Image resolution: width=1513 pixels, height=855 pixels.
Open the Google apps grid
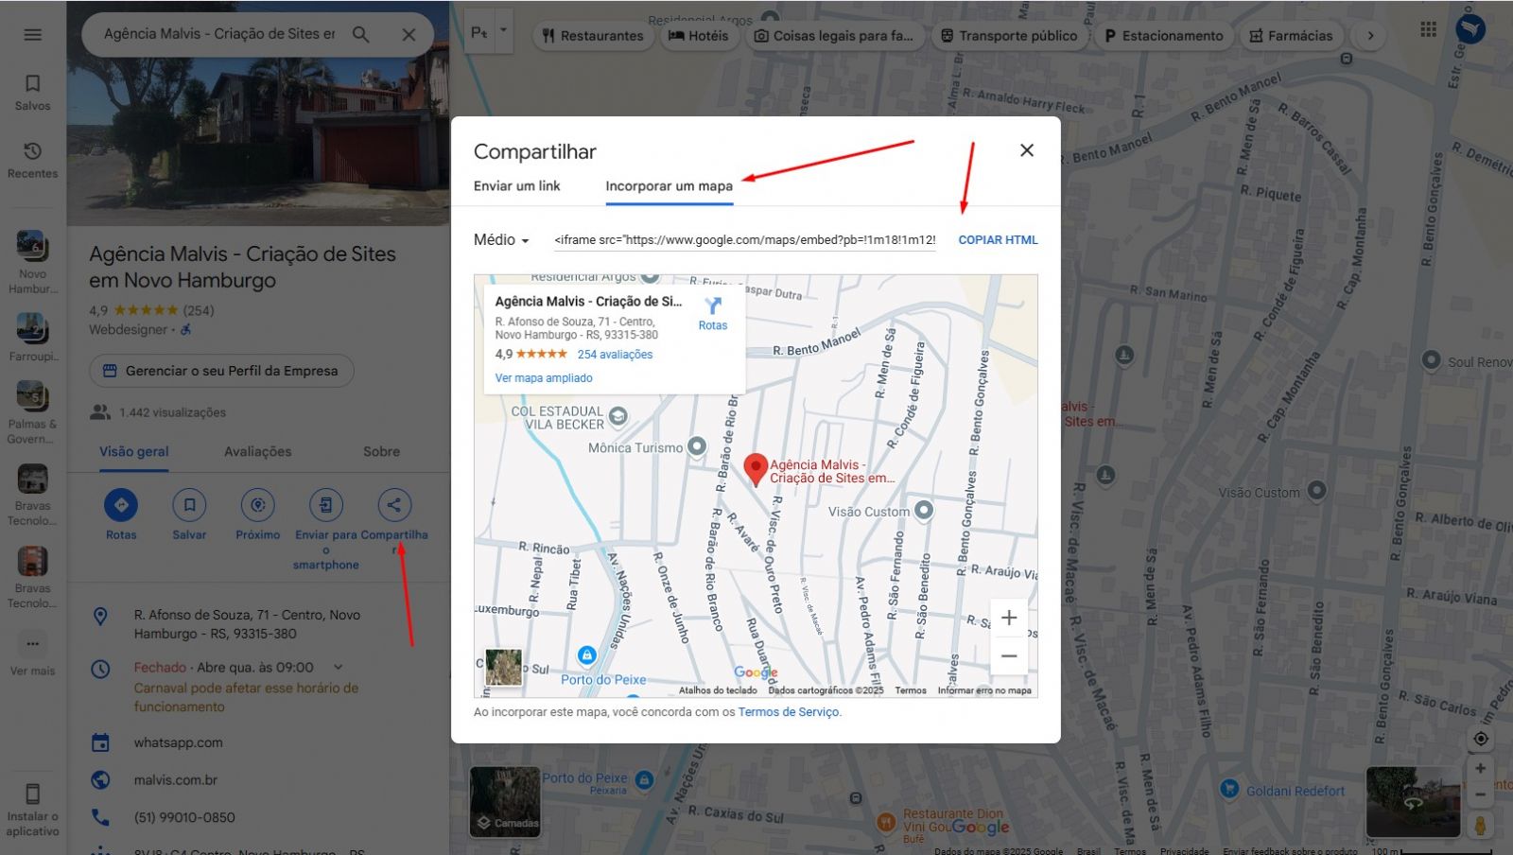(1429, 29)
